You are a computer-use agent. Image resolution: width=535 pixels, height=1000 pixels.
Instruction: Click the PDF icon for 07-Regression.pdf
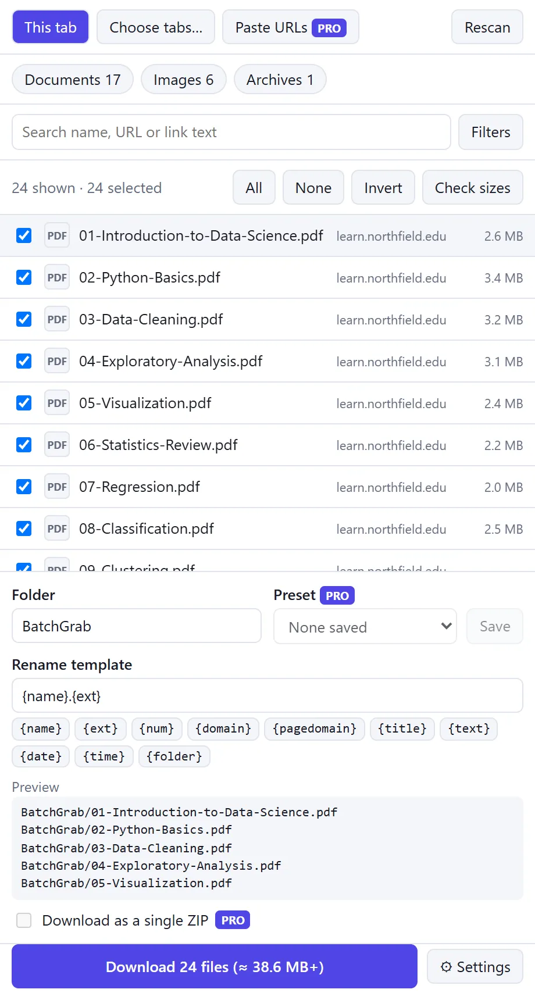point(57,487)
